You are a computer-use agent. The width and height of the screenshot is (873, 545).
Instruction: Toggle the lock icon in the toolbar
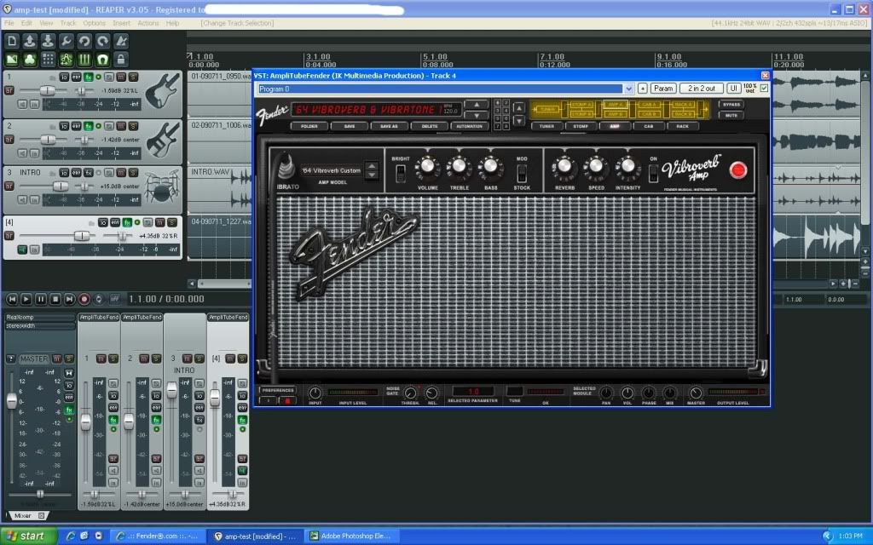(x=122, y=60)
